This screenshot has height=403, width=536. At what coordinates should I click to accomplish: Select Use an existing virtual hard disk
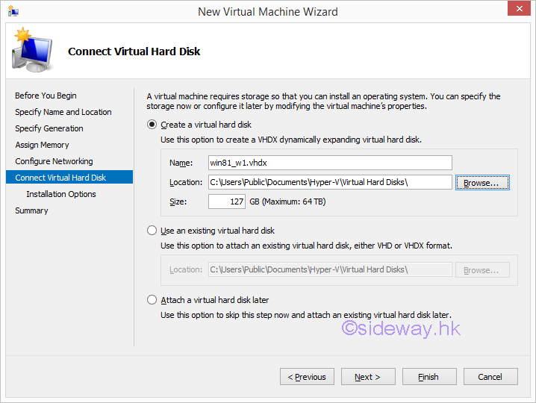click(x=152, y=231)
